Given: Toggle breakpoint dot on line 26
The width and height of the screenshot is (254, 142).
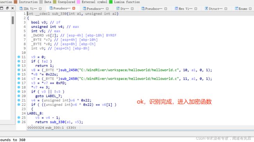Looking at the screenshot, I should (19, 122).
